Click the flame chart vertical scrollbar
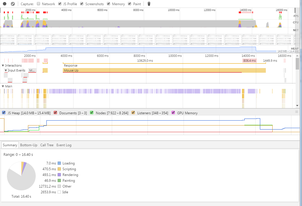302x206 pixels. pyautogui.click(x=297, y=63)
